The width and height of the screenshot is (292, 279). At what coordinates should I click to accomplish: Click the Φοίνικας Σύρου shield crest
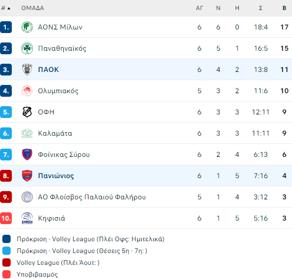pos(27,155)
